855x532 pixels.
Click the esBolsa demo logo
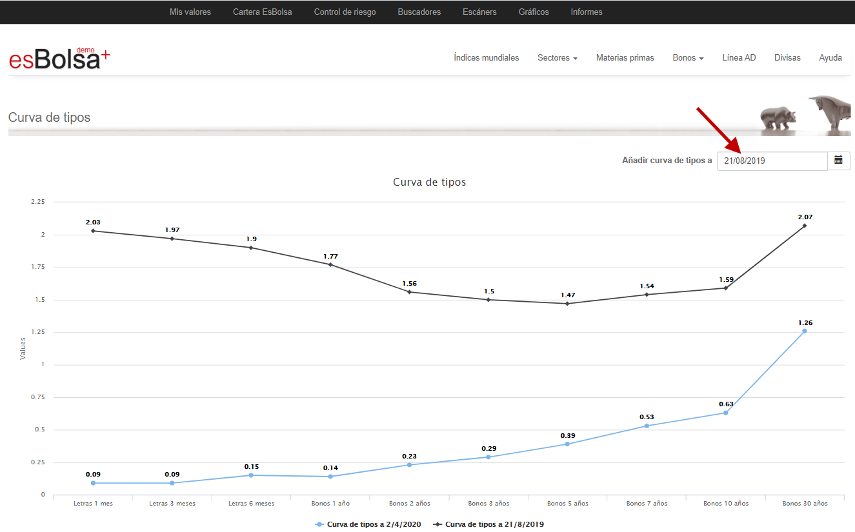tap(59, 59)
